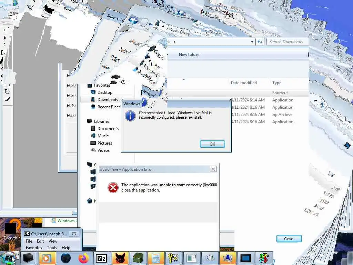
Task: Select Downloads in Explorer navigation pane
Action: [108, 100]
